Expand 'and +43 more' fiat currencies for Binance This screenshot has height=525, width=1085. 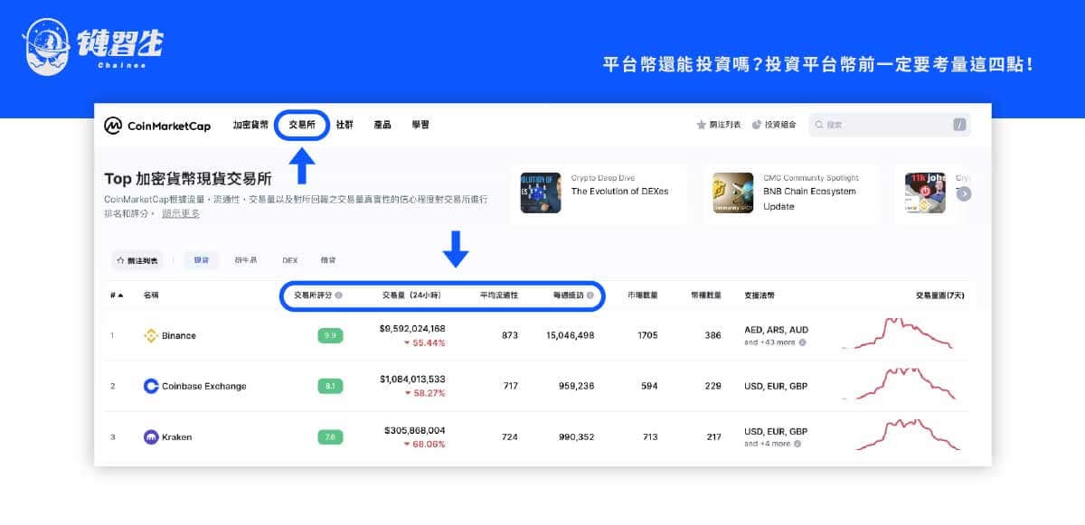tap(769, 342)
